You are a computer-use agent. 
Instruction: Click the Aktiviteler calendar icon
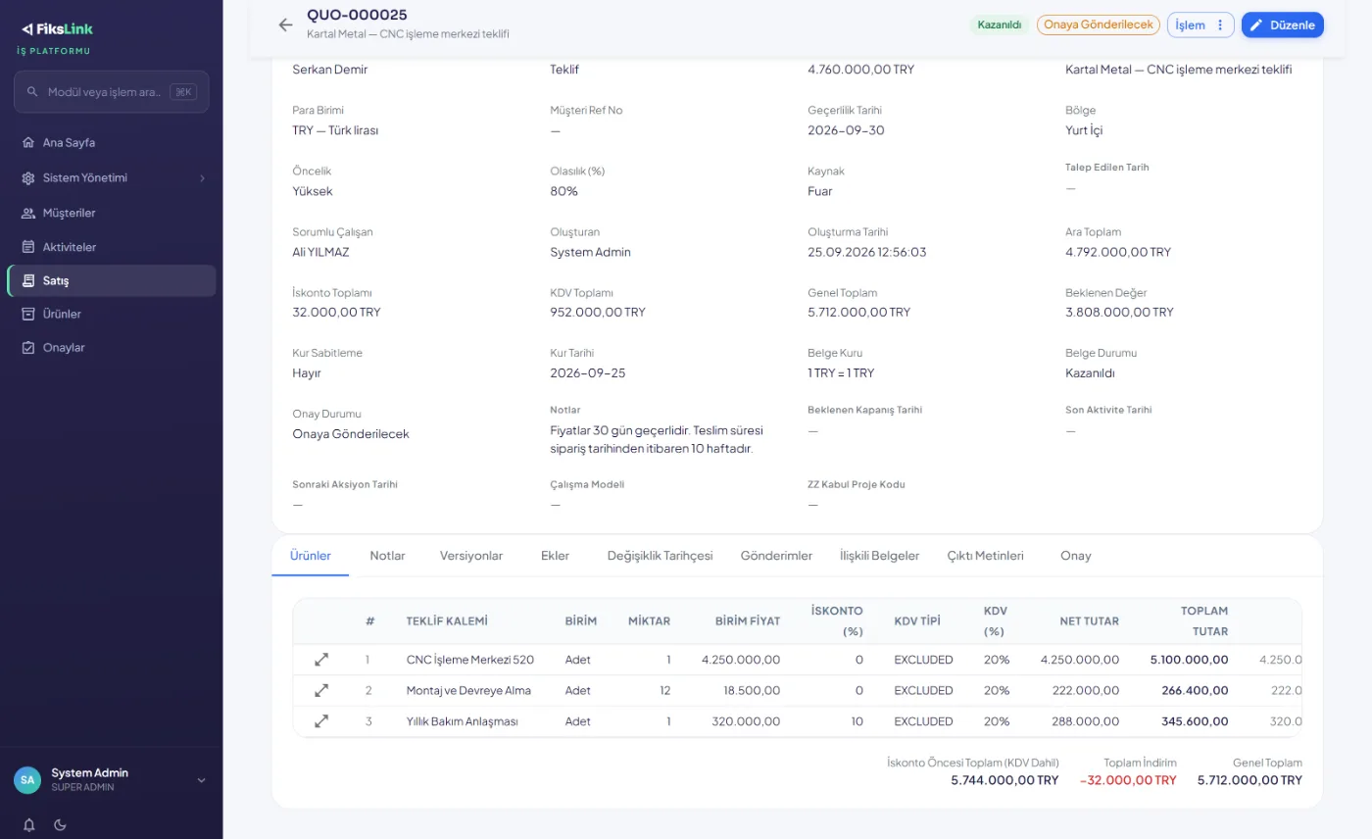click(28, 247)
